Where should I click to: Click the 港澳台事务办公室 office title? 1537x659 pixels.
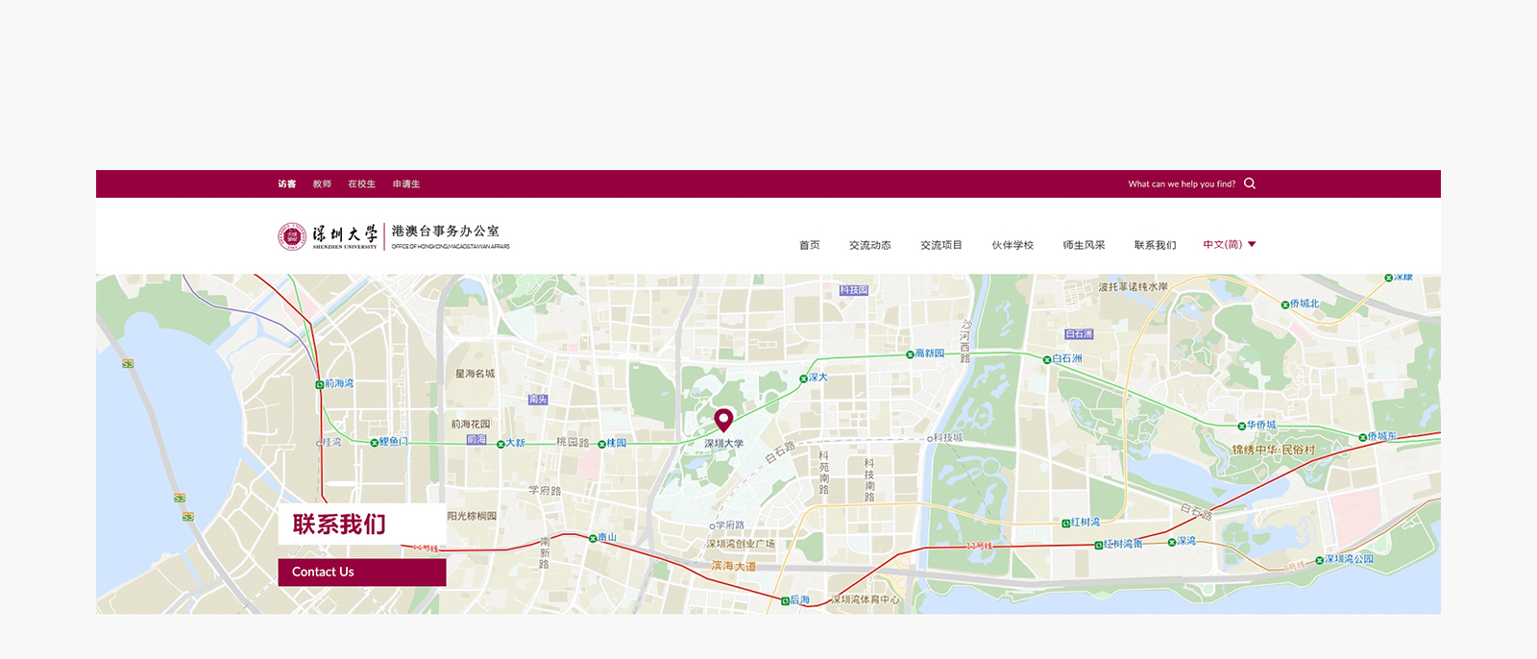446,232
